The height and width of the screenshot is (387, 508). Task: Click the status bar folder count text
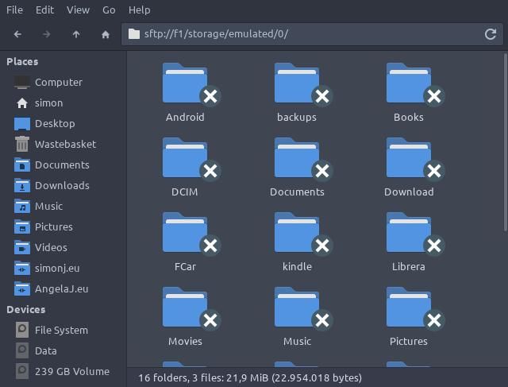click(x=250, y=378)
